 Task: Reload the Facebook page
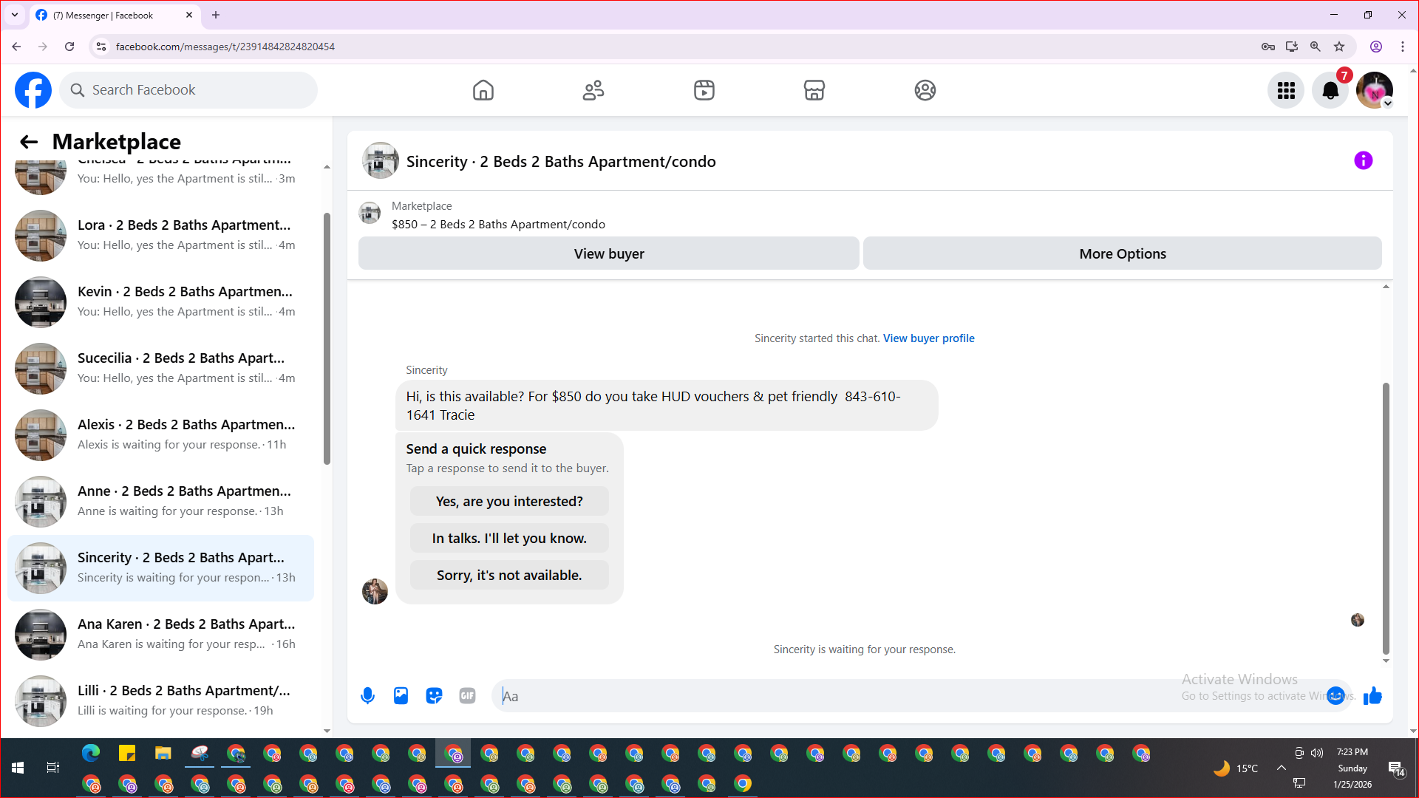click(69, 47)
